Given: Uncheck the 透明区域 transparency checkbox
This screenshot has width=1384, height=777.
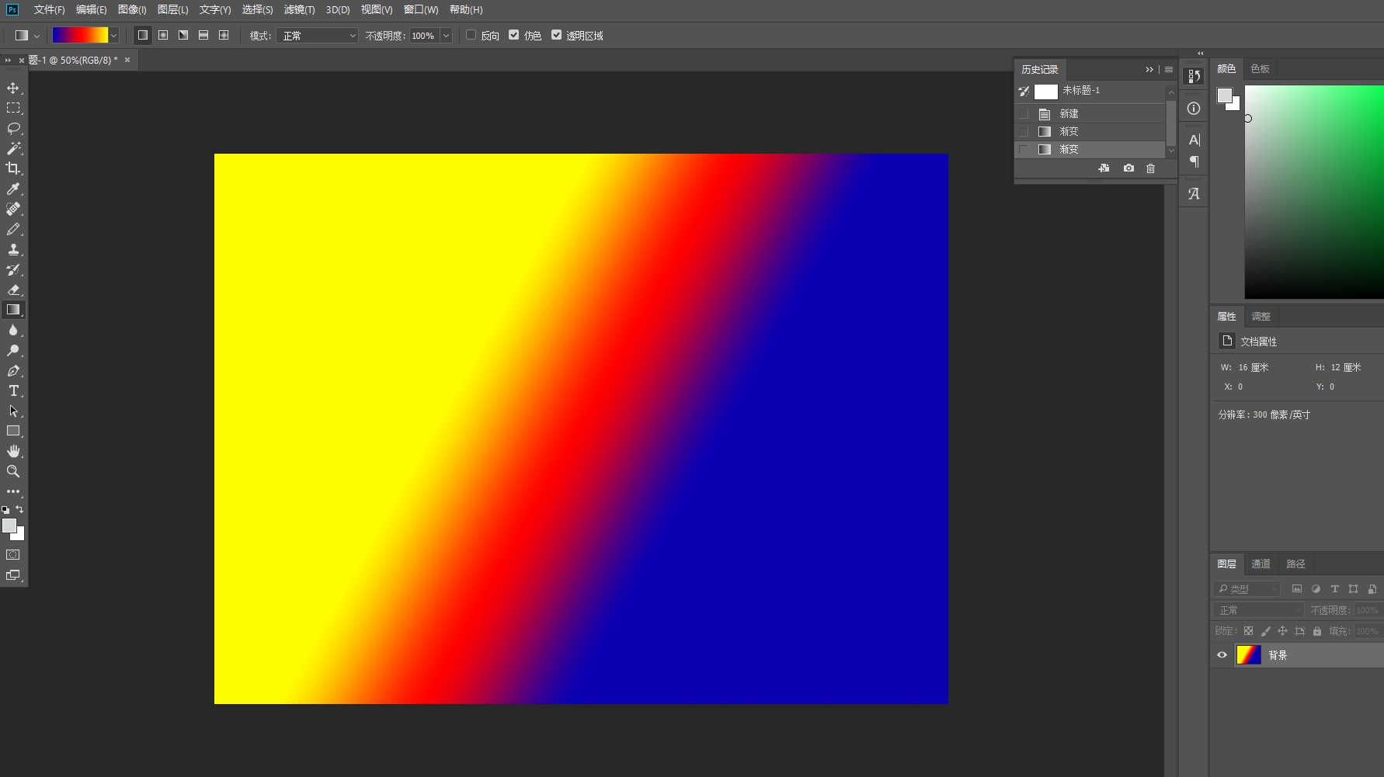Looking at the screenshot, I should pyautogui.click(x=556, y=35).
